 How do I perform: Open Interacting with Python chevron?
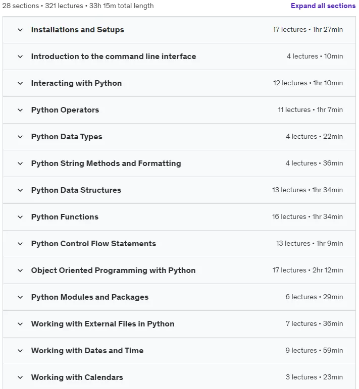click(x=20, y=83)
